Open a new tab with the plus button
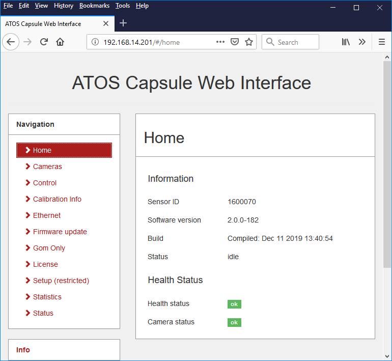Image resolution: width=392 pixels, height=361 pixels. click(x=123, y=23)
